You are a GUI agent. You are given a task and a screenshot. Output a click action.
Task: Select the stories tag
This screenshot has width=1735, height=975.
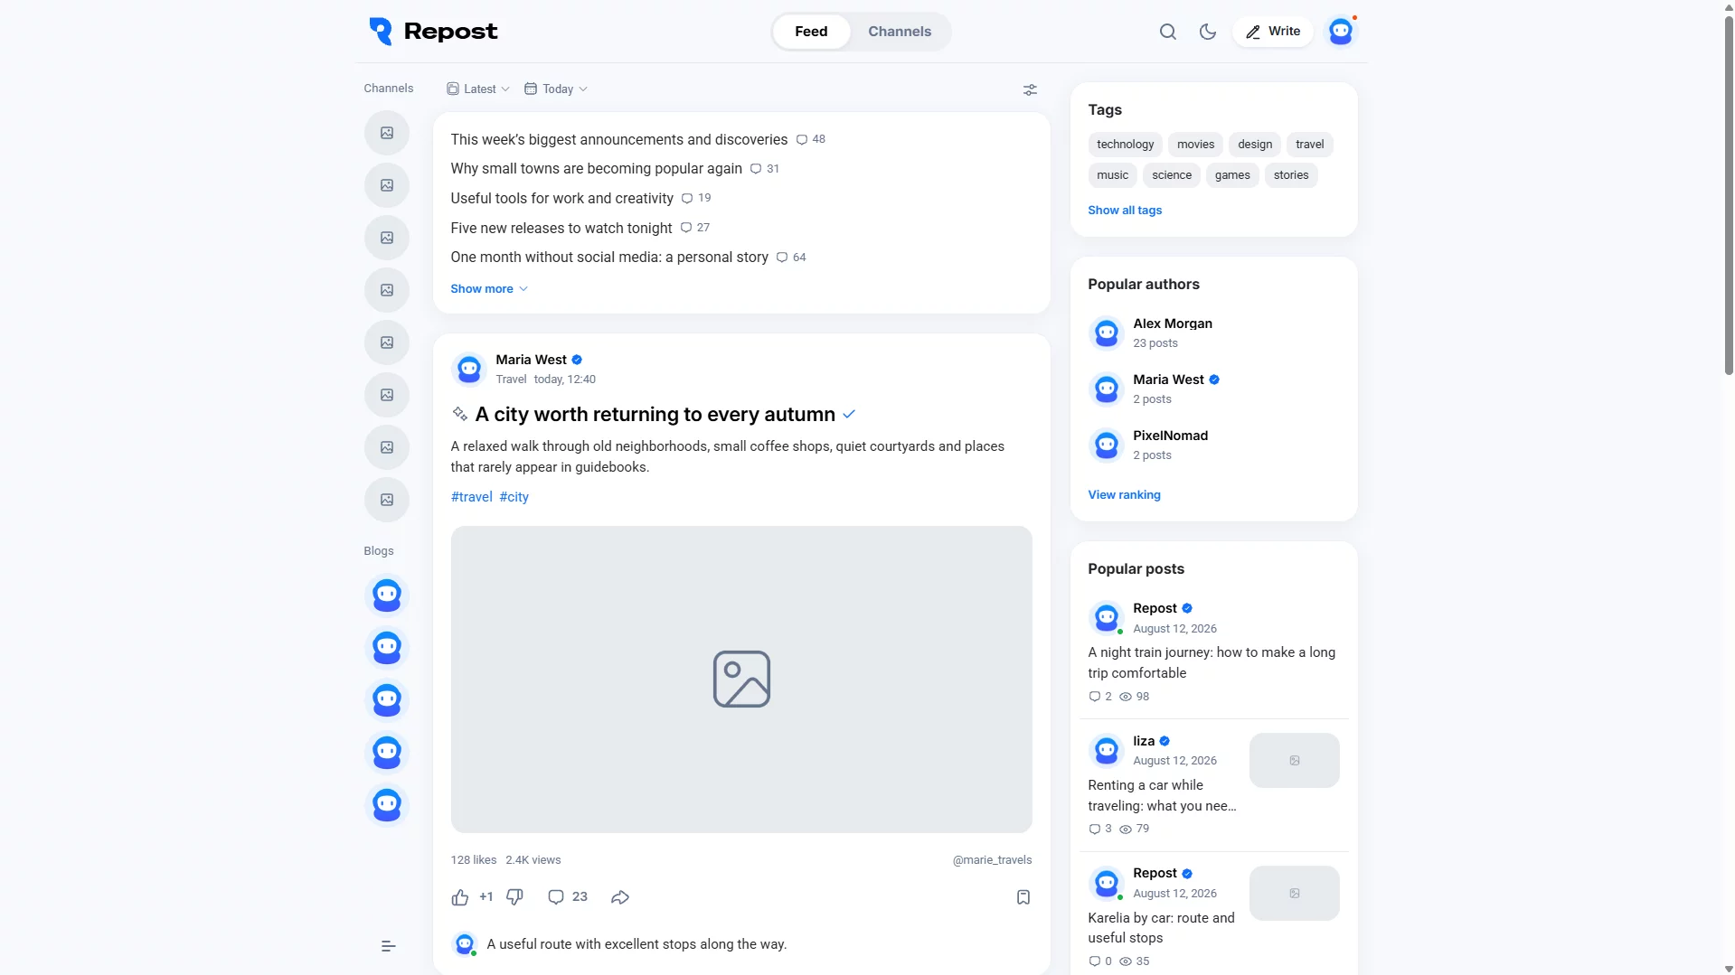tap(1290, 175)
